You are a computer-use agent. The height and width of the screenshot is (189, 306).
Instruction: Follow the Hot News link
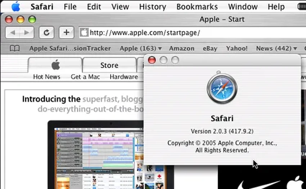coord(46,77)
